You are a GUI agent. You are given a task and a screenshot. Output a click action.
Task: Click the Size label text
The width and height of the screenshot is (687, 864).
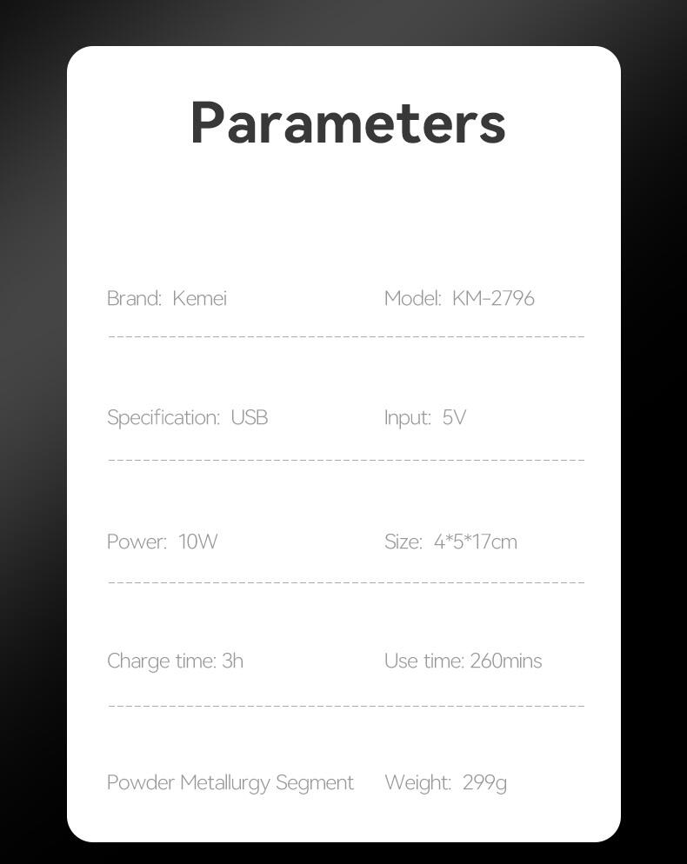click(403, 542)
